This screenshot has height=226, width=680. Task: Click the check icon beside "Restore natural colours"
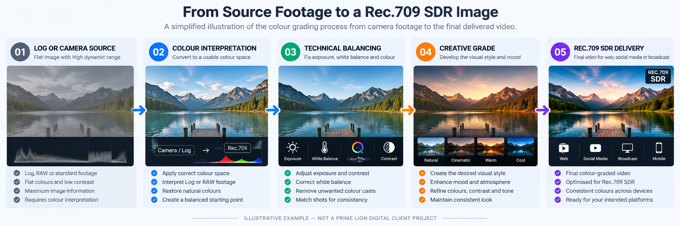[154, 191]
